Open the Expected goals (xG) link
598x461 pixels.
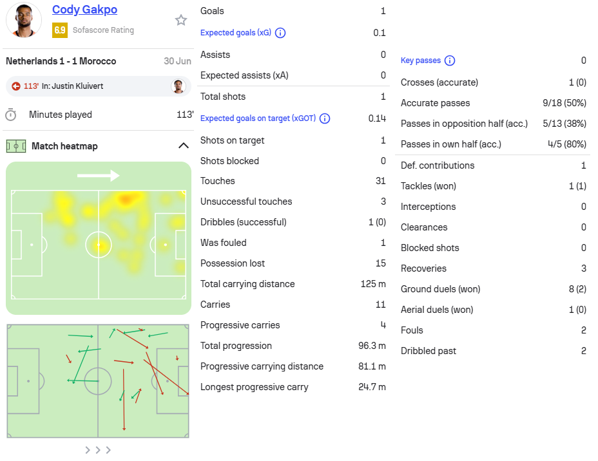tap(236, 33)
